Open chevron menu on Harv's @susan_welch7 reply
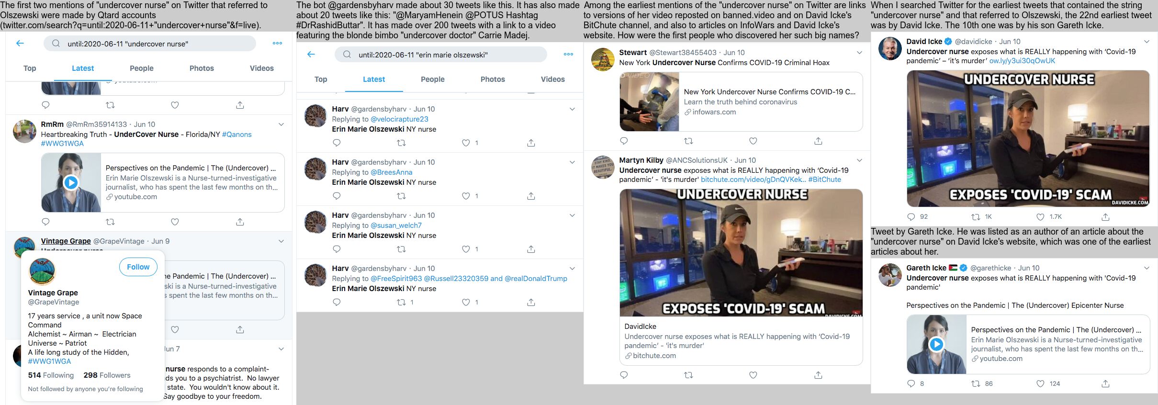 point(572,215)
